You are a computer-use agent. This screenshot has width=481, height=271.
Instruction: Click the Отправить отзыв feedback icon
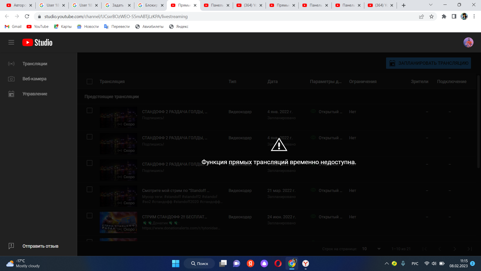pos(11,246)
